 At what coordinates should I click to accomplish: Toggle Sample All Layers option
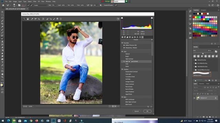[x=109, y=5]
